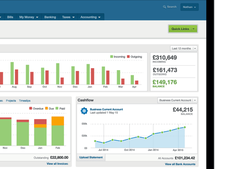The height and width of the screenshot is (169, 225).
Task: Click the Outgoing legend red swatch
Action: (x=128, y=57)
